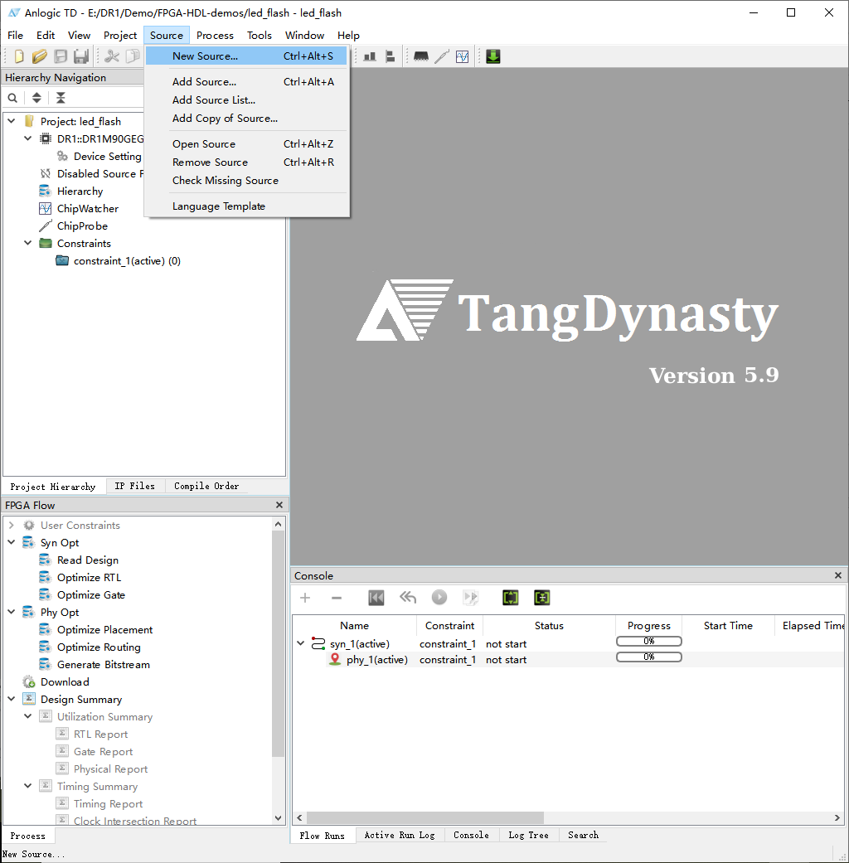
Task: Click the green Download toolbar icon
Action: click(x=493, y=56)
